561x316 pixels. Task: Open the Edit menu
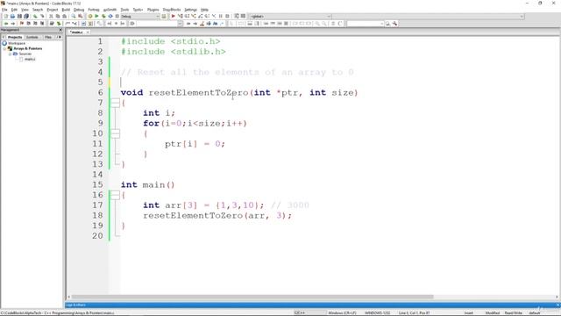click(14, 10)
